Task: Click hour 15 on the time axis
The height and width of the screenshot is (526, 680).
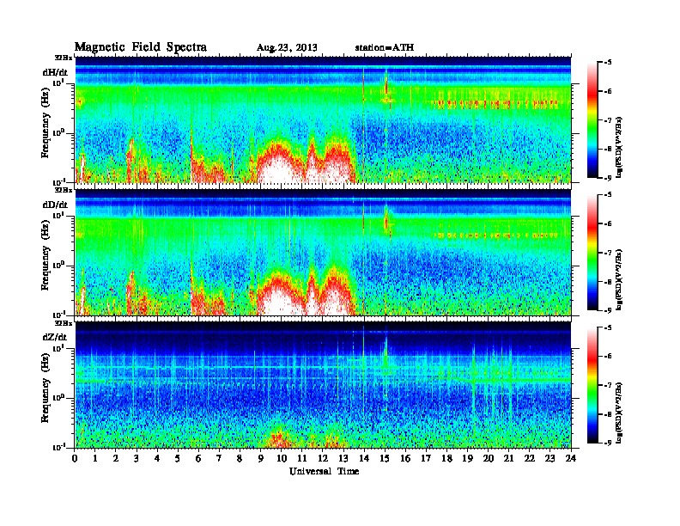Action: [x=385, y=458]
